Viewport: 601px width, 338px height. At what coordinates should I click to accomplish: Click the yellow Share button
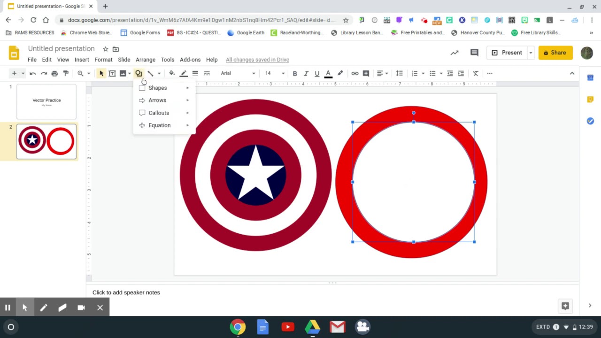(x=555, y=53)
